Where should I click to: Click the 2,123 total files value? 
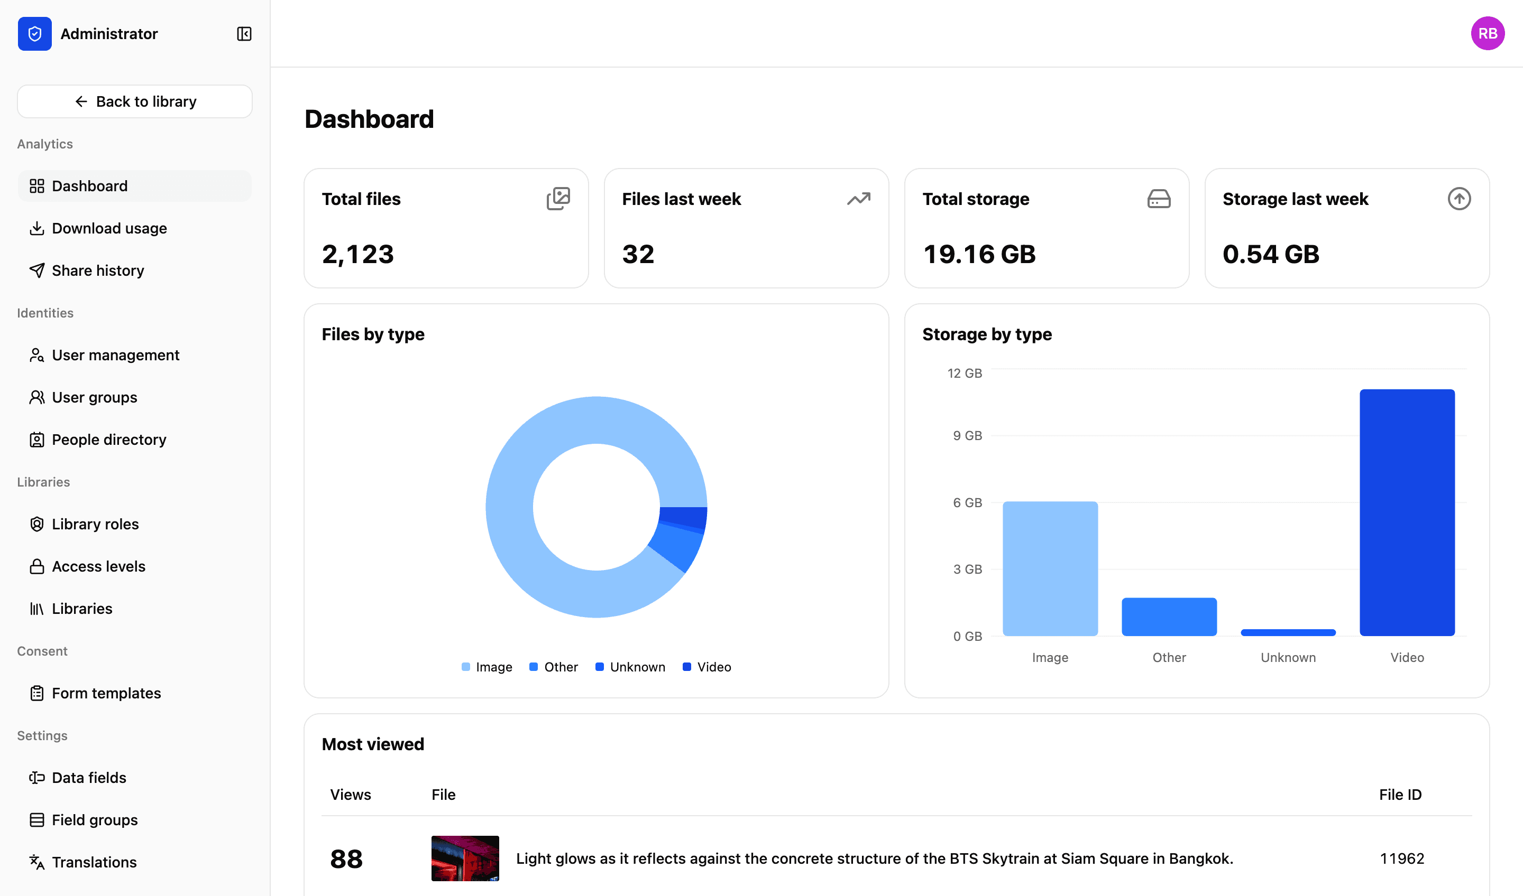(358, 254)
